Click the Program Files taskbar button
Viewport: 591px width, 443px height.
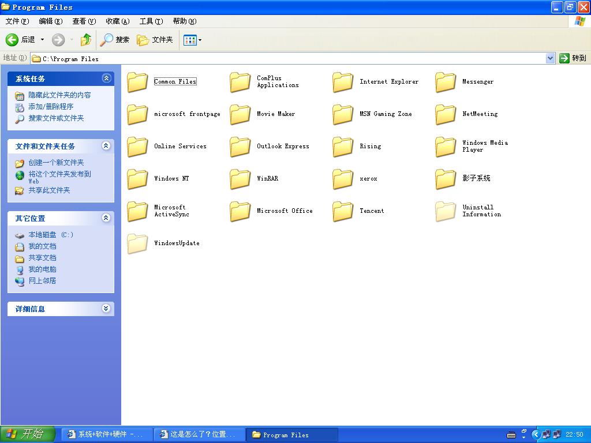292,435
